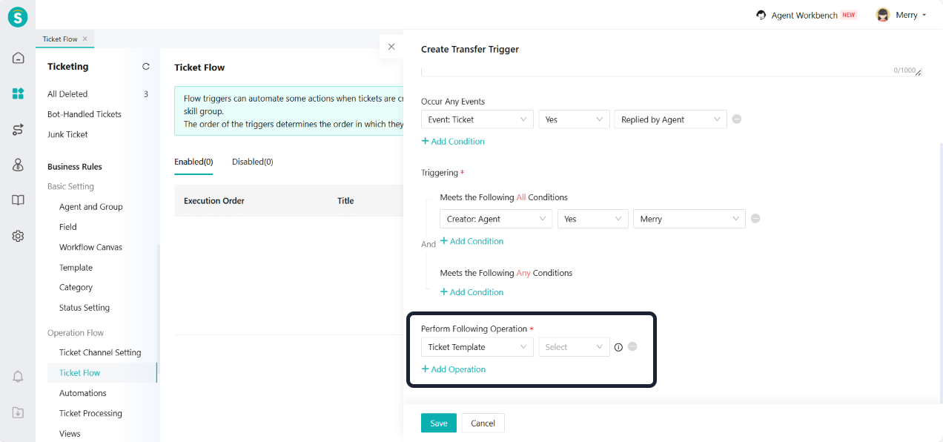This screenshot has width=943, height=442.
Task: Expand the Replied by Agent dropdown
Action: [x=670, y=119]
